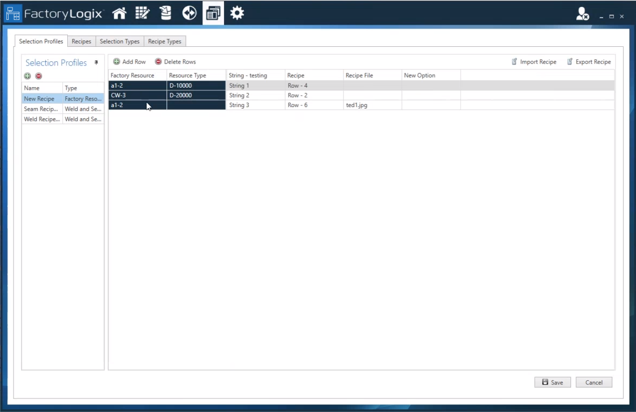Open the Recipe Types tab

[x=165, y=41]
